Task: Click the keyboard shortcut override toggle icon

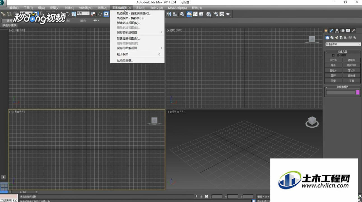Action: [x=106, y=14]
